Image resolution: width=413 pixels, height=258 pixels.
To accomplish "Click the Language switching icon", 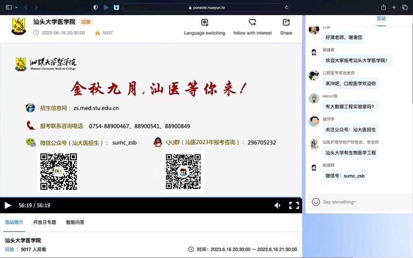I will 205,23.
